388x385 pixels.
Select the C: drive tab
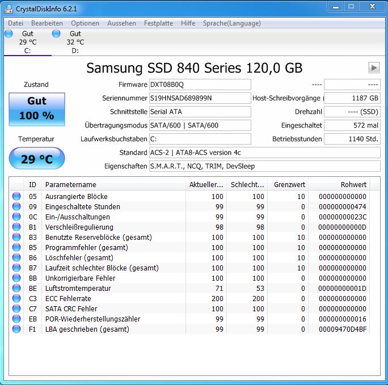(x=27, y=42)
